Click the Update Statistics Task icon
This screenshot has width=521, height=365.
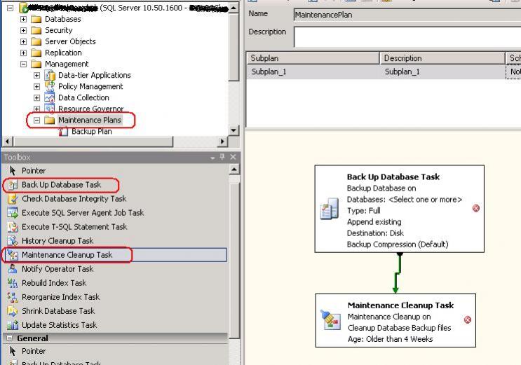point(13,325)
